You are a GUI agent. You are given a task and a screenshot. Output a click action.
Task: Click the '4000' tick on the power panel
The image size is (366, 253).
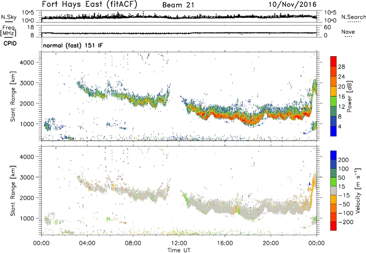pyautogui.click(x=27, y=63)
